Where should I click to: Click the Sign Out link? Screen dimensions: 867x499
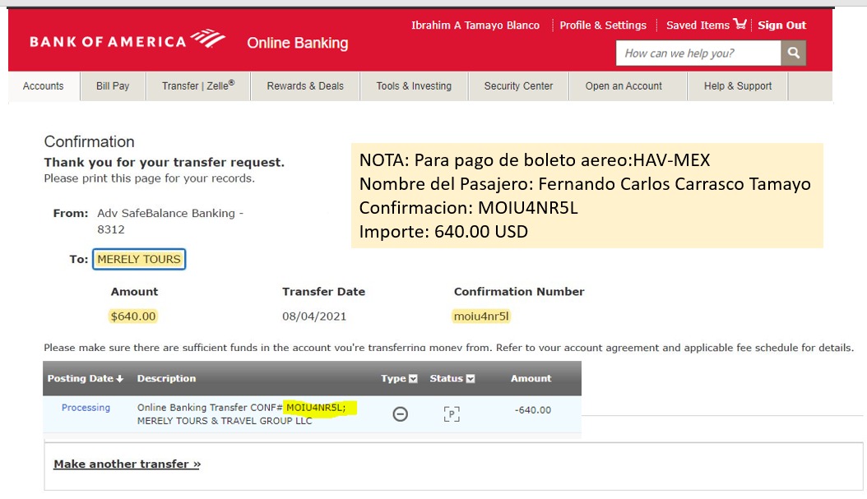pyautogui.click(x=781, y=25)
